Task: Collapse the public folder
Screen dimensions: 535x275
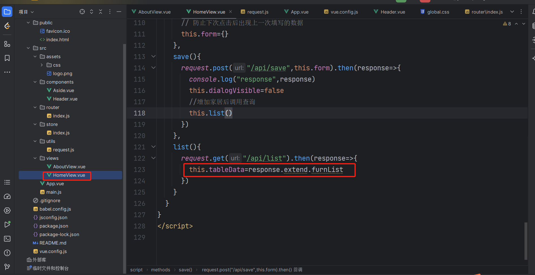Action: [x=28, y=23]
